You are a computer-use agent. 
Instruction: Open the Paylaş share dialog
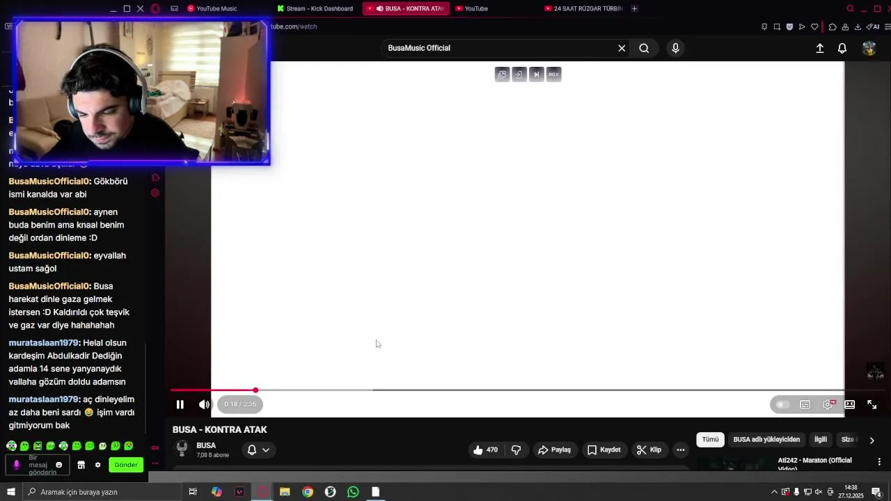[554, 450]
